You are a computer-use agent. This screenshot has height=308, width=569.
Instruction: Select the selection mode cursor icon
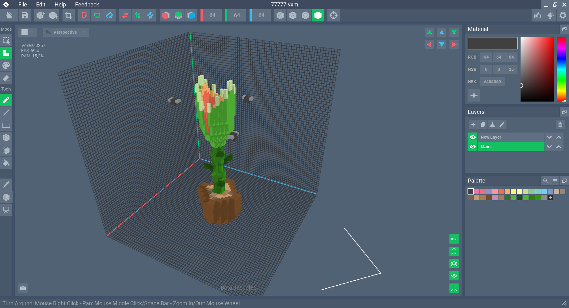click(6, 40)
